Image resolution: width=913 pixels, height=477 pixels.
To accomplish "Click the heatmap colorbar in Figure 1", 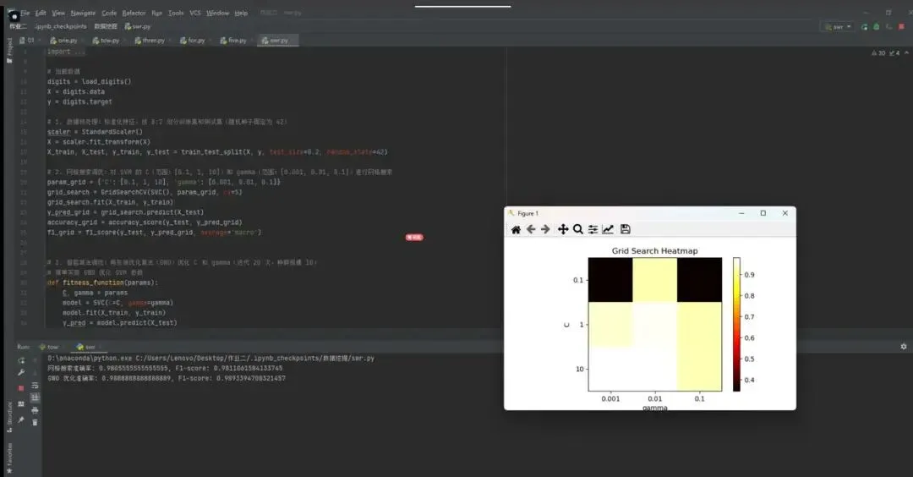I will tap(736, 325).
